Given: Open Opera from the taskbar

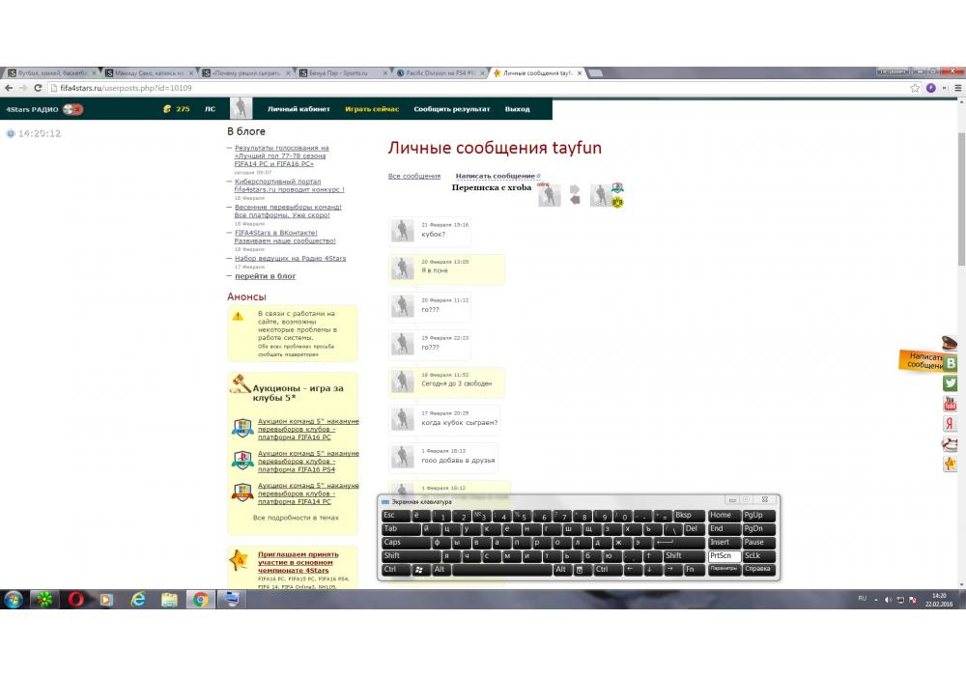Looking at the screenshot, I should tap(75, 600).
